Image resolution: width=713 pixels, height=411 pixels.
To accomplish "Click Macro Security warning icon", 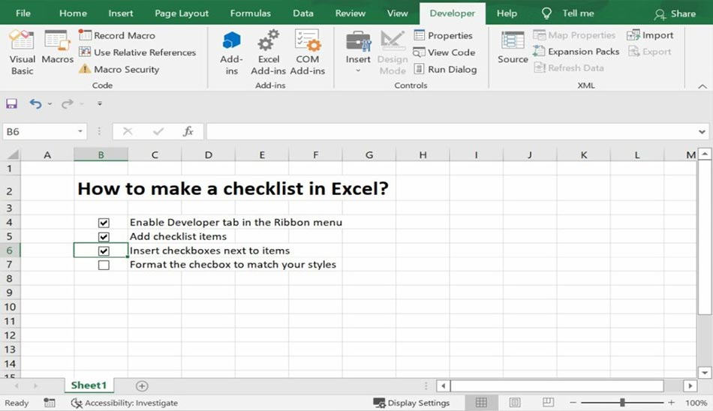I will click(85, 69).
